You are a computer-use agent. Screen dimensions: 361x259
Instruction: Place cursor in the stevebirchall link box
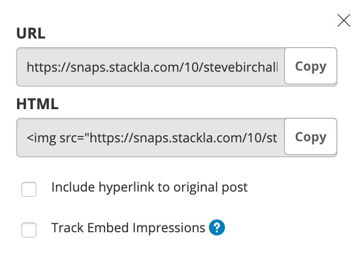151,67
